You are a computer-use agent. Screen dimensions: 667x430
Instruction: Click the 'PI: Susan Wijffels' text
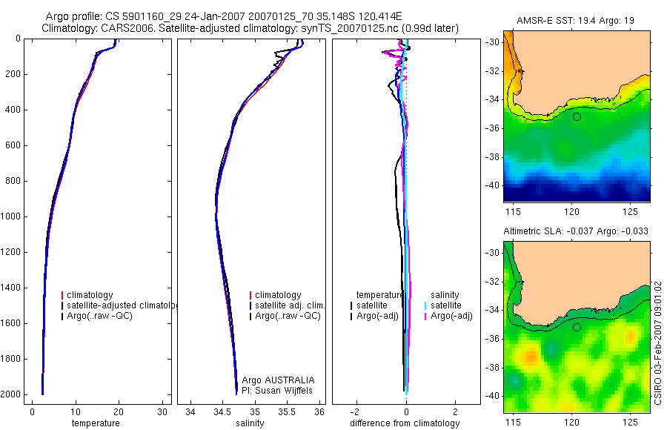(x=277, y=391)
